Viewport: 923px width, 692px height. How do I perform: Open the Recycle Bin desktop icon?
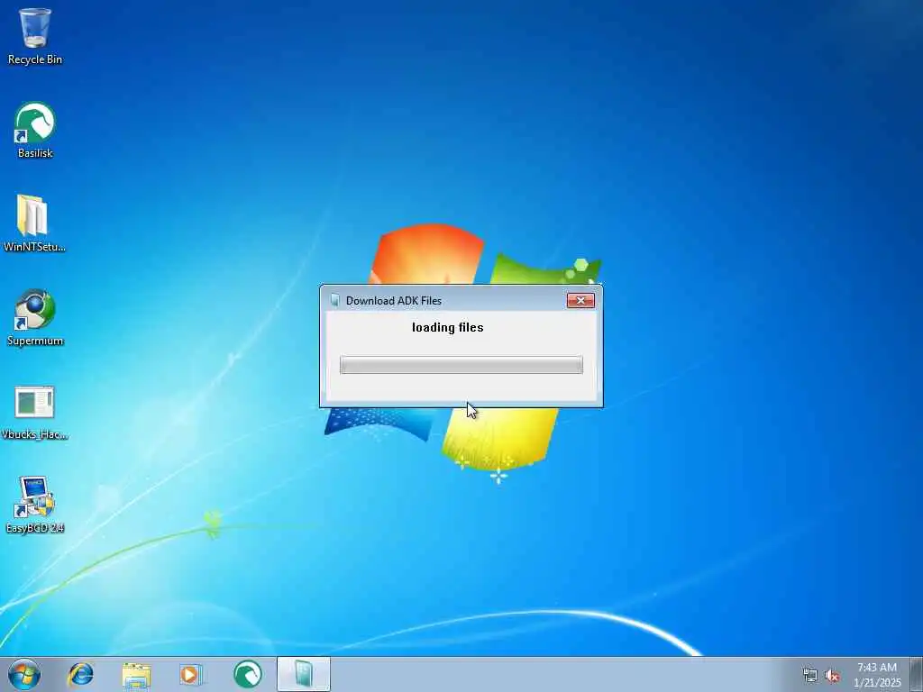click(35, 35)
